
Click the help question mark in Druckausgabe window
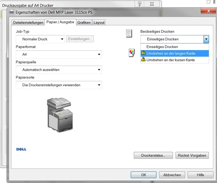(x=139, y=4)
